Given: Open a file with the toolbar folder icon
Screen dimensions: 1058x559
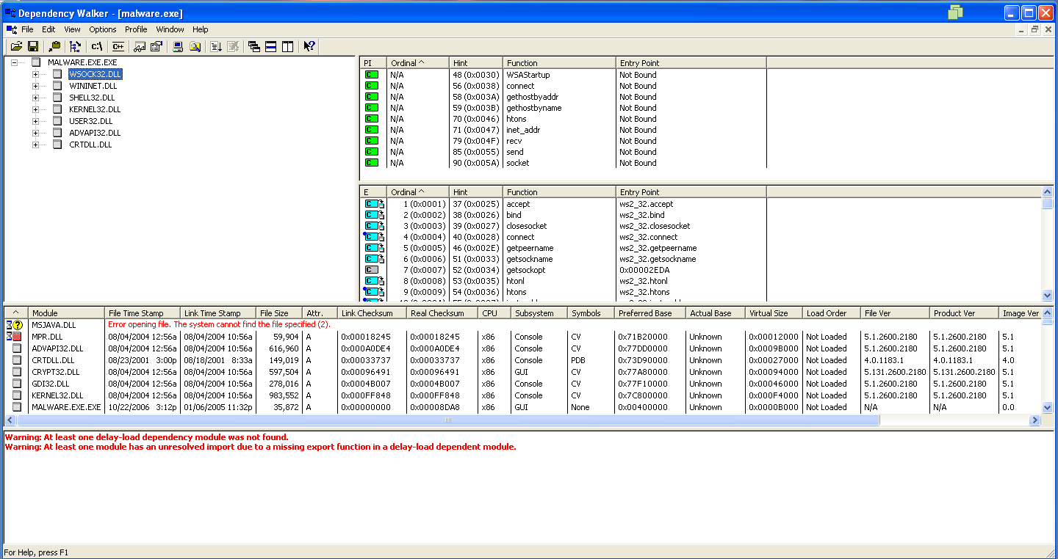Looking at the screenshot, I should (16, 46).
